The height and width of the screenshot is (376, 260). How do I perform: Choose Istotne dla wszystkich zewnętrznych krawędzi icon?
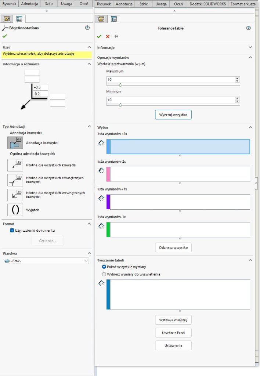[x=15, y=180]
